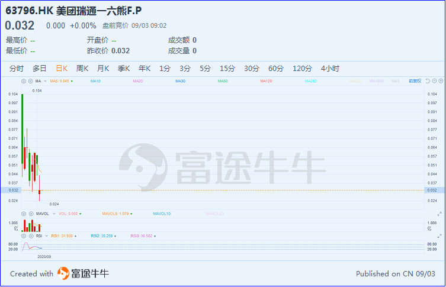Click the current price 0.032 in header

[x=20, y=25]
